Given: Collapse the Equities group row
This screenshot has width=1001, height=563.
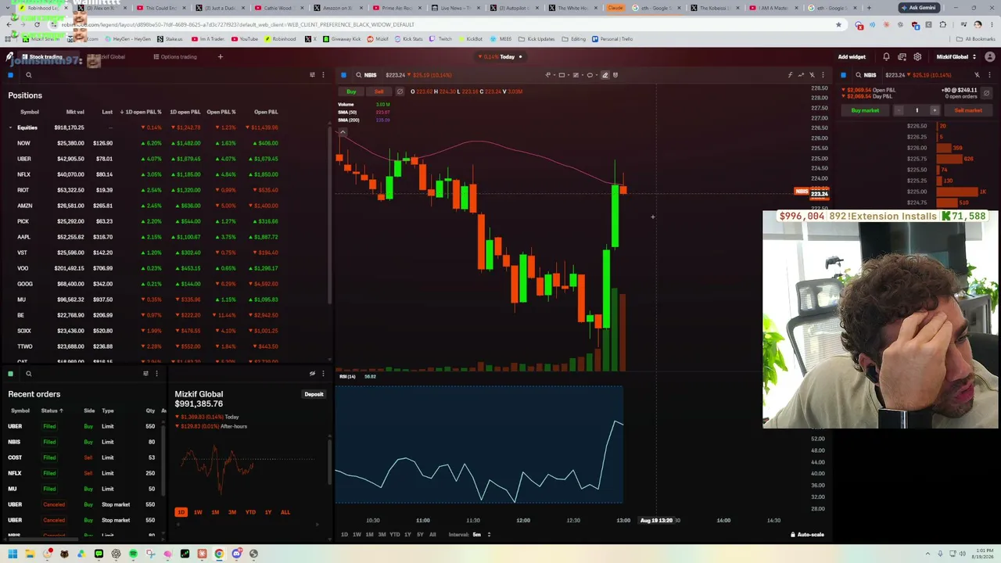Looking at the screenshot, I should coord(10,127).
